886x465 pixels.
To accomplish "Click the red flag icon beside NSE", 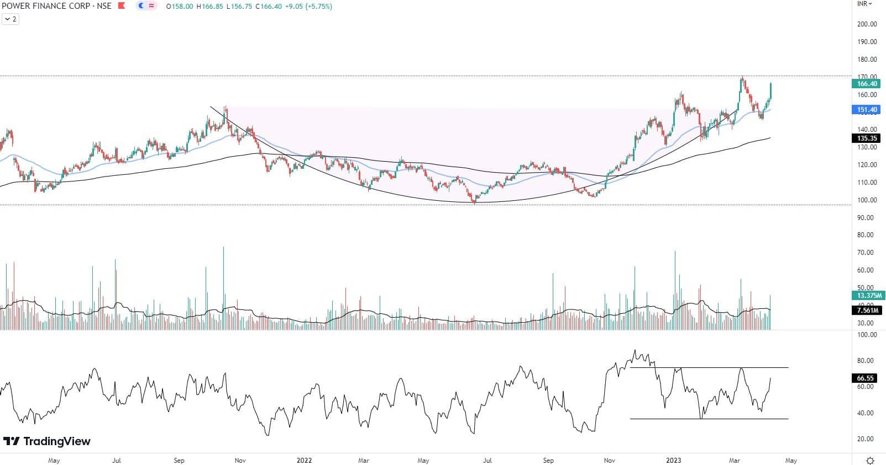I will (x=122, y=6).
